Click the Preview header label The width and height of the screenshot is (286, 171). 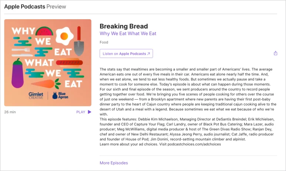[x=56, y=7]
